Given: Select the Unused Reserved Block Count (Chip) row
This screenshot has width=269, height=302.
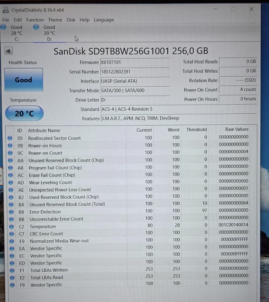Looking at the screenshot, I should pos(129,160).
